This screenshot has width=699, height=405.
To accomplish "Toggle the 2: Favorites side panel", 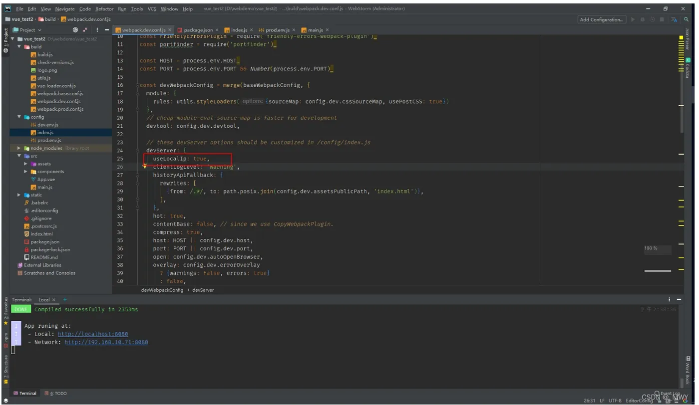I will [x=5, y=312].
